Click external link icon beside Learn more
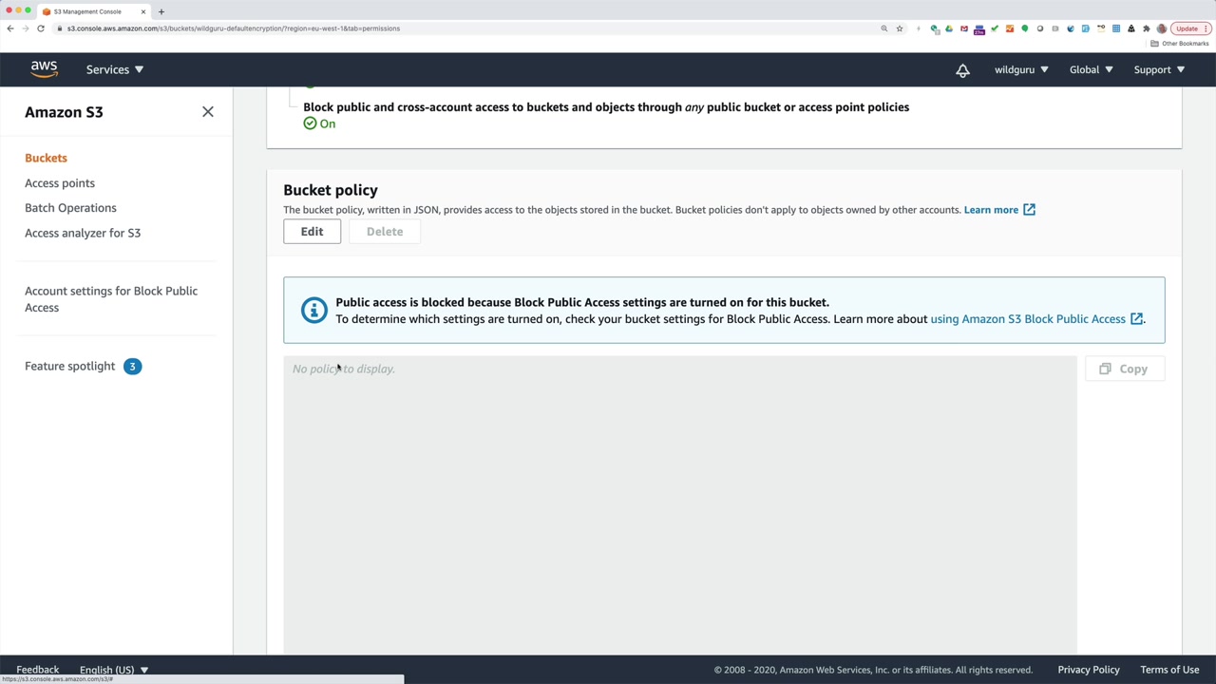Screen dimensions: 1216x684 [x=1029, y=210]
